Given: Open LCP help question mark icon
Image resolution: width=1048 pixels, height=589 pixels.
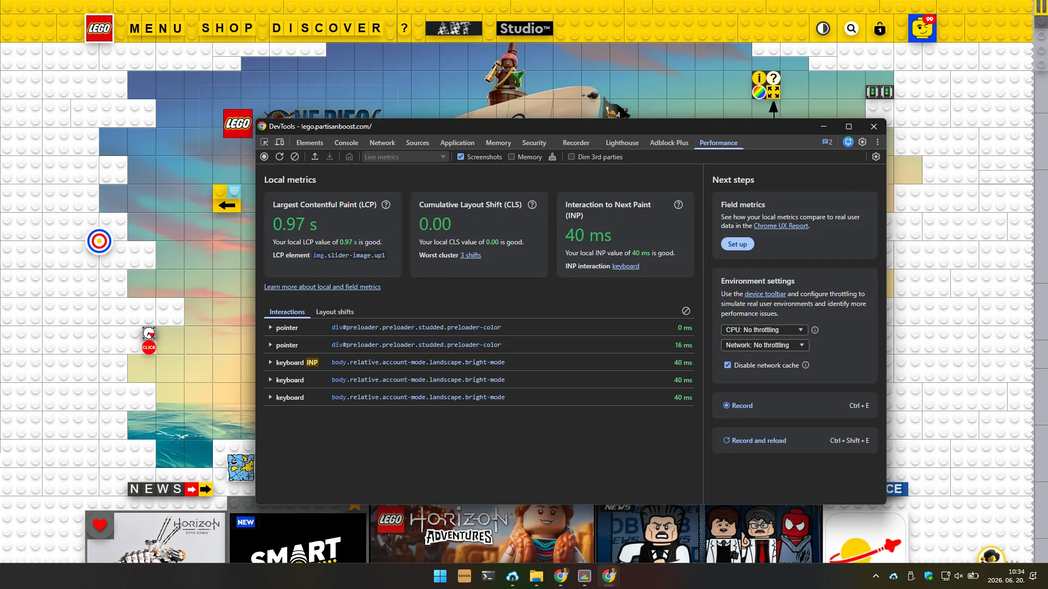Looking at the screenshot, I should click(x=386, y=205).
